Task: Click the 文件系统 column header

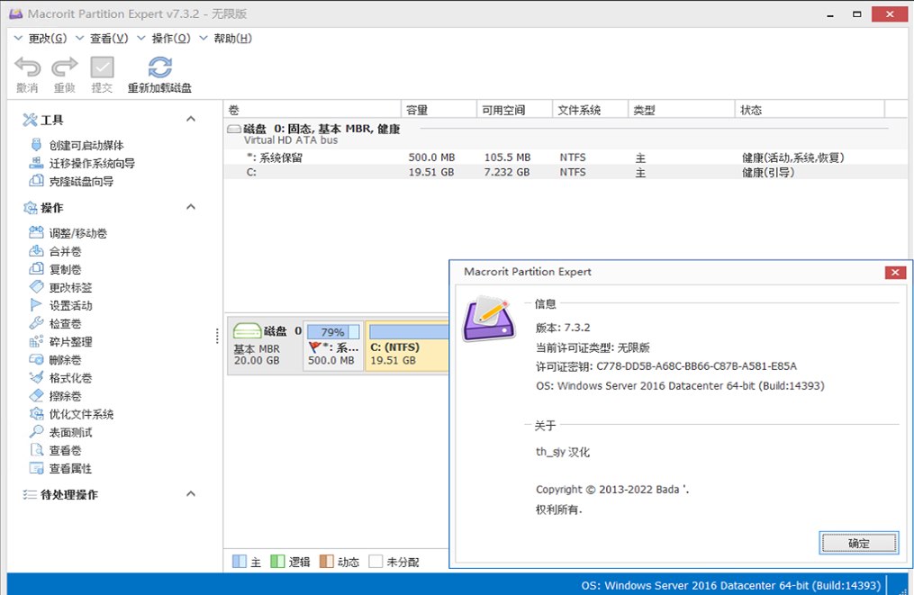Action: (x=591, y=110)
